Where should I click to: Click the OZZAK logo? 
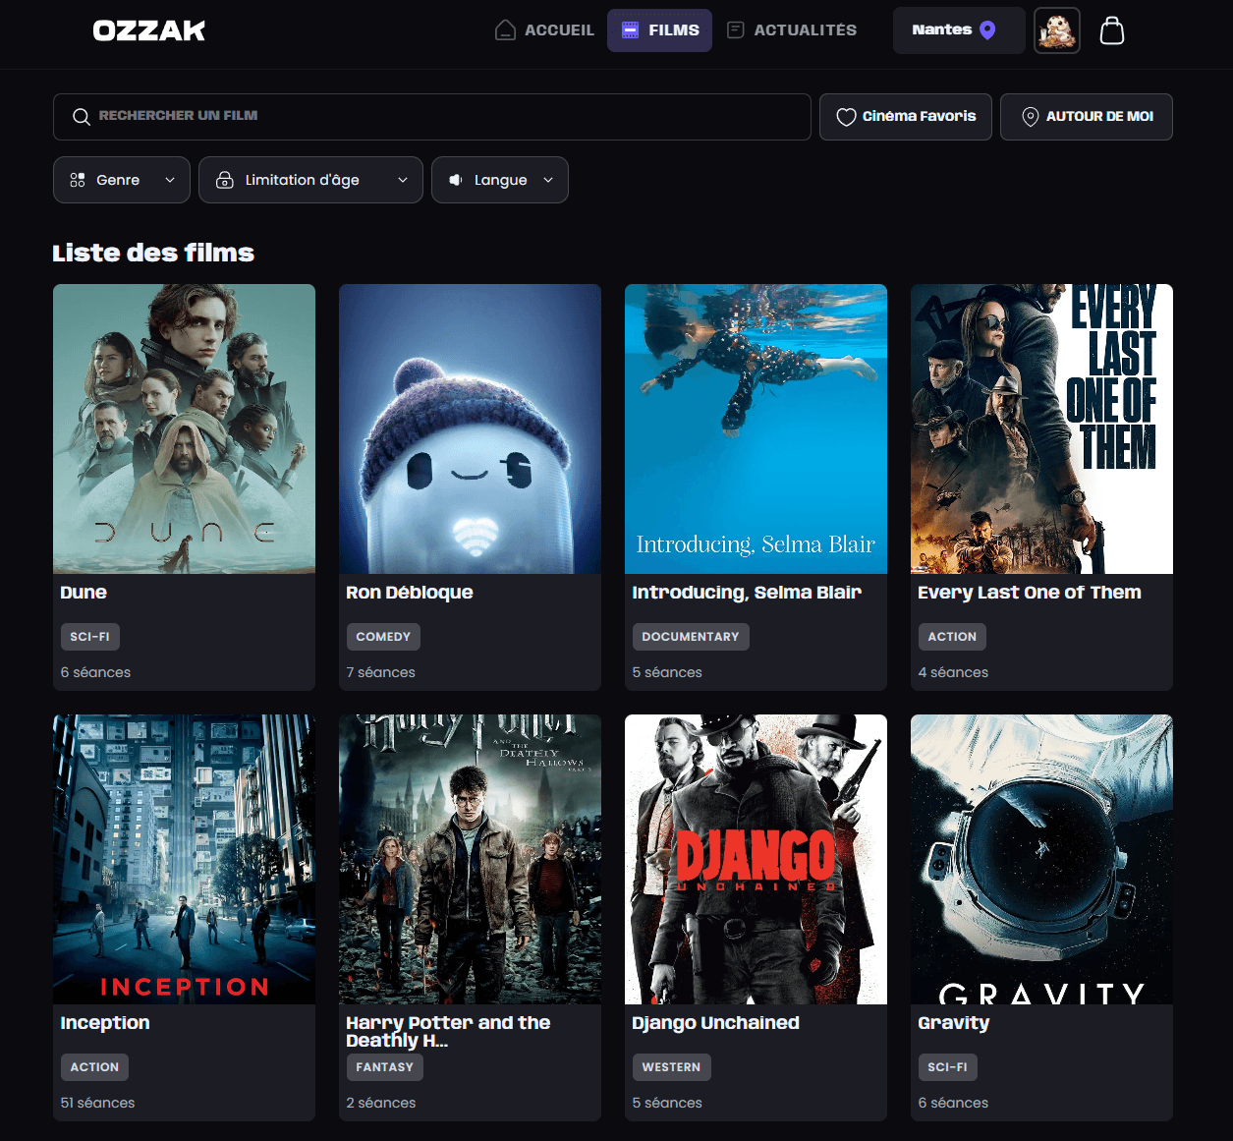(x=149, y=30)
